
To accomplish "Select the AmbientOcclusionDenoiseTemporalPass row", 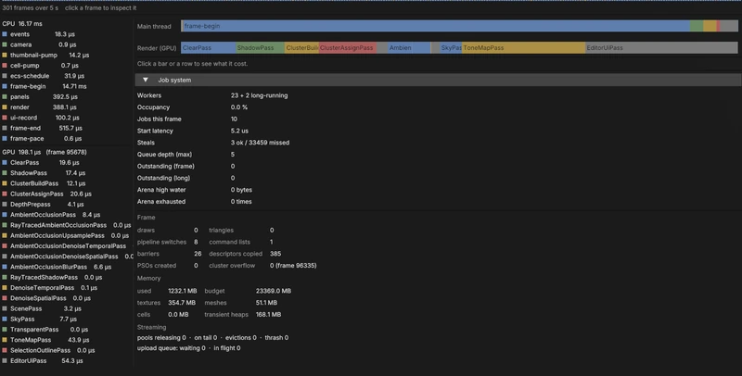I will click(67, 246).
